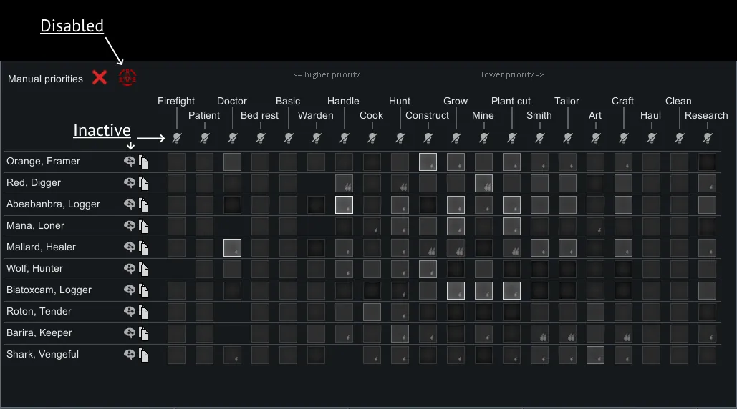This screenshot has width=737, height=409.
Task: Toggle Mine work box for Red, Digger
Action: [483, 184]
